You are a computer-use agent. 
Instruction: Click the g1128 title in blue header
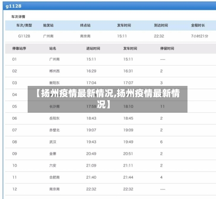(13, 6)
